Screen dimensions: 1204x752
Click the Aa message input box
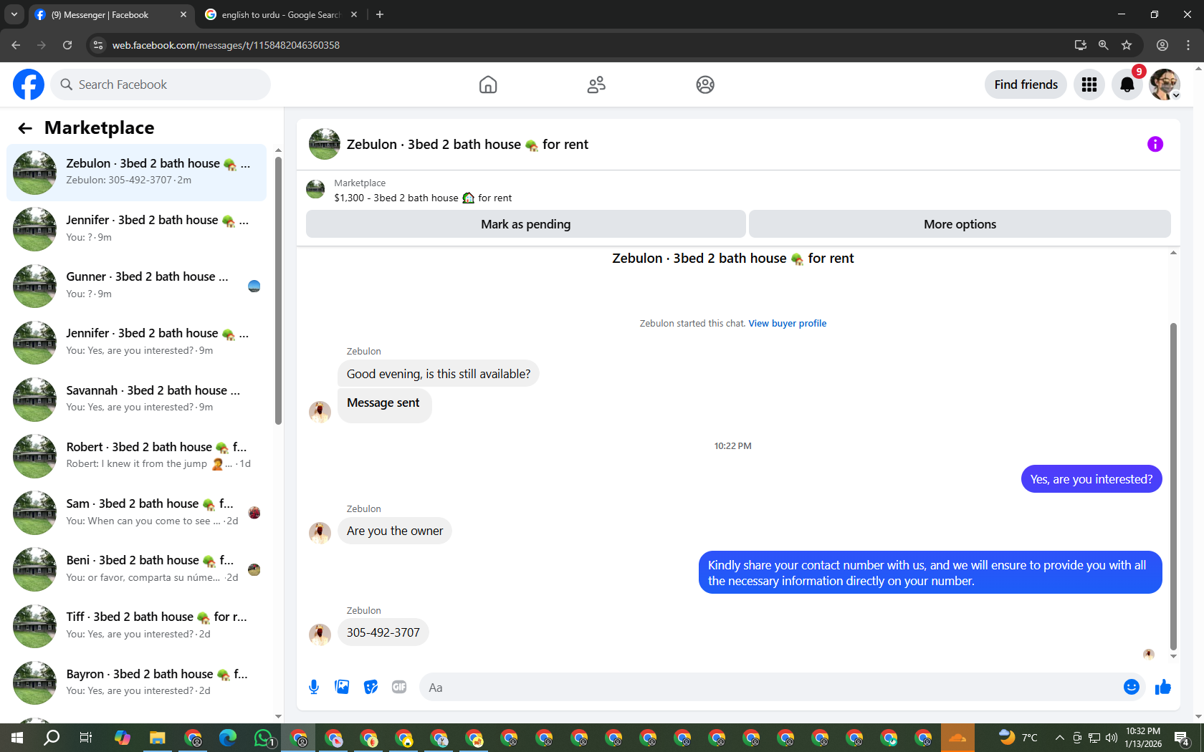pos(770,688)
